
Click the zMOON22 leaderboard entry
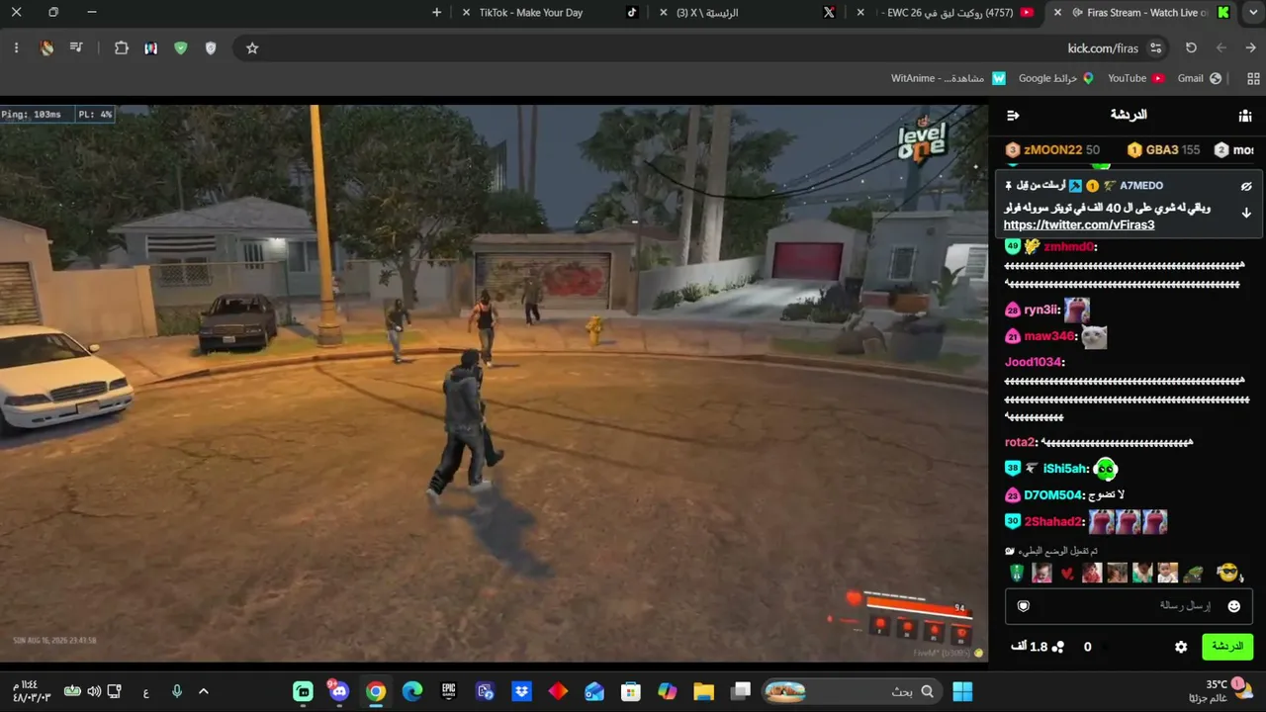coord(1052,150)
